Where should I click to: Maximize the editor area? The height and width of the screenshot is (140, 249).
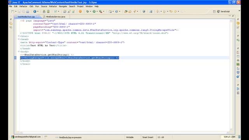tap(233, 16)
